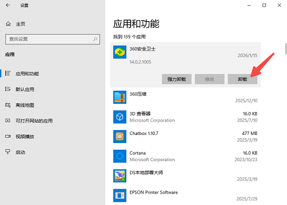Screen dimensions: 287x205
Task: Go back with the arrow icon
Action: click(x=8, y=5)
